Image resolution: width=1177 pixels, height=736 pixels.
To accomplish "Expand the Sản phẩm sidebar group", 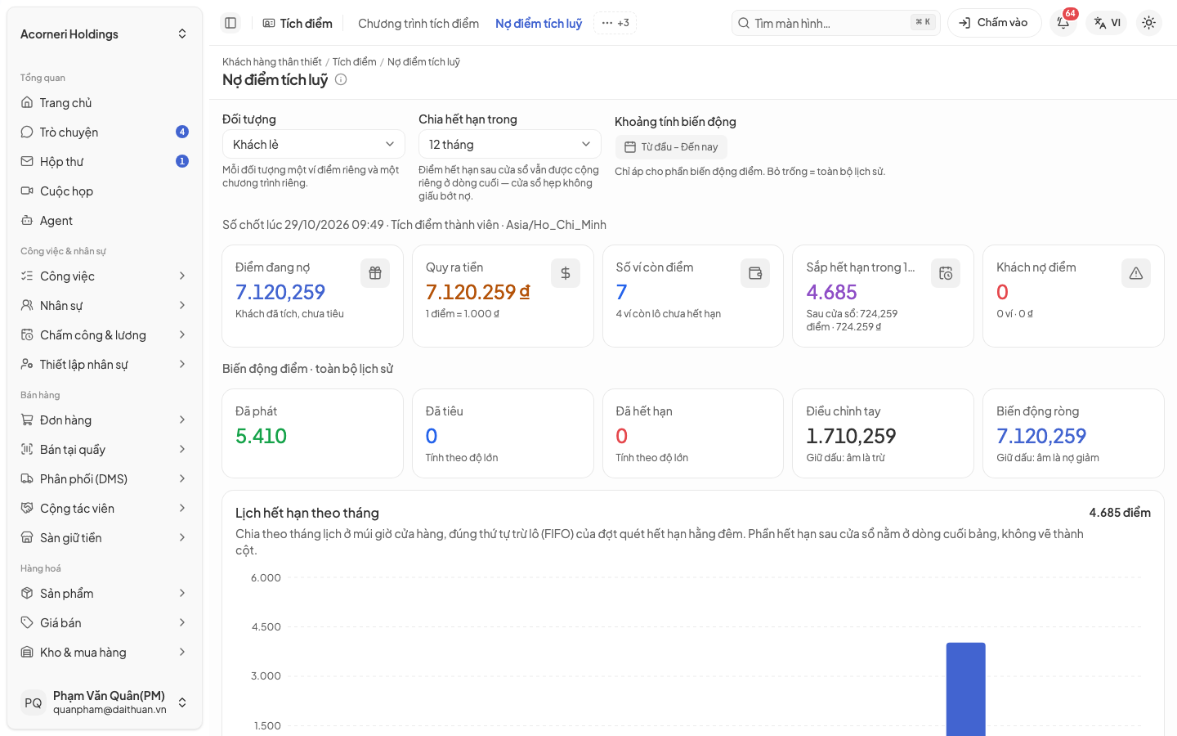I will (x=105, y=594).
